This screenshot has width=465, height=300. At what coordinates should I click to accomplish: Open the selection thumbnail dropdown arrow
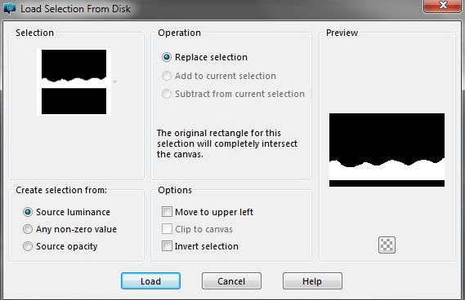(x=114, y=82)
